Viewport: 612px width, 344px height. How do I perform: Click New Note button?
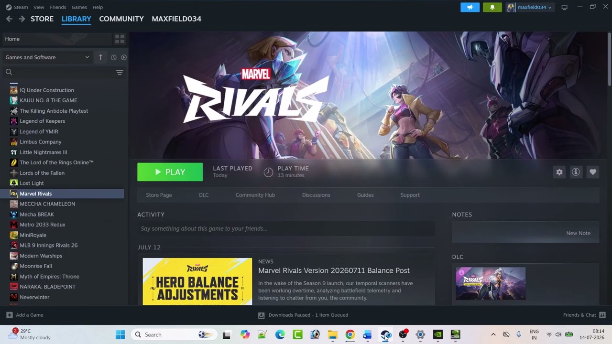pos(579,233)
